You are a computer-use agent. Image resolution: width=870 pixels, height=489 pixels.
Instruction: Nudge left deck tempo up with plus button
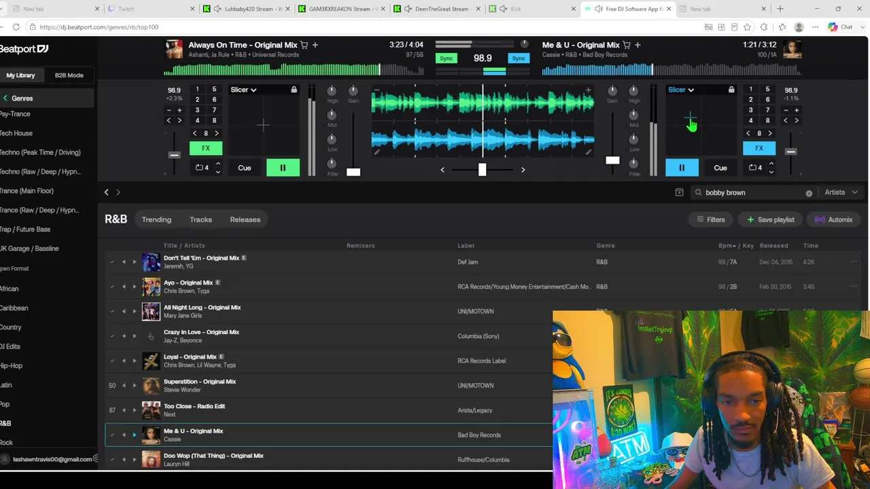pyautogui.click(x=179, y=110)
